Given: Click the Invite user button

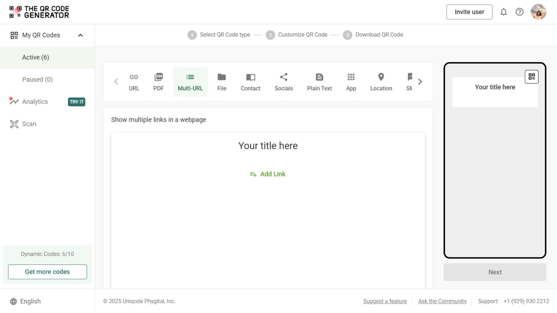Looking at the screenshot, I should [x=469, y=12].
